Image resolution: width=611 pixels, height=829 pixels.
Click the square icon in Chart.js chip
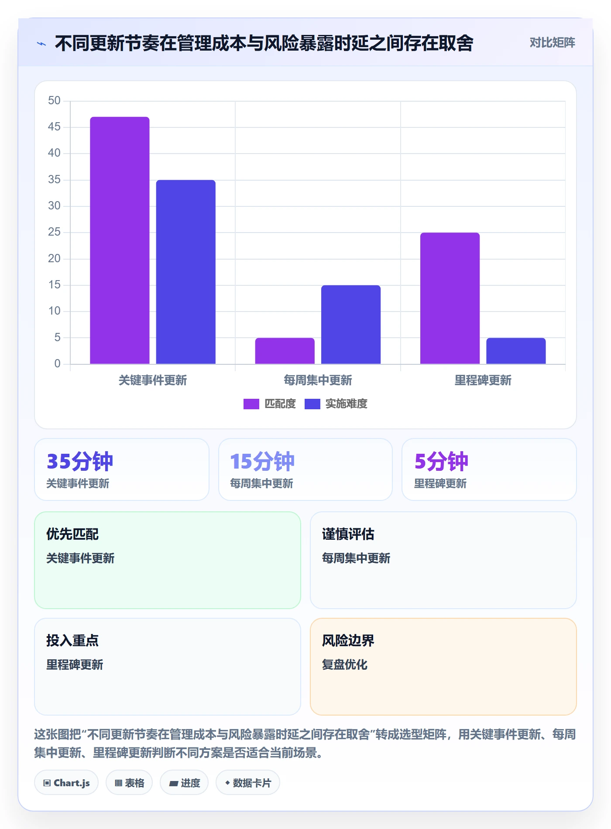tap(47, 783)
